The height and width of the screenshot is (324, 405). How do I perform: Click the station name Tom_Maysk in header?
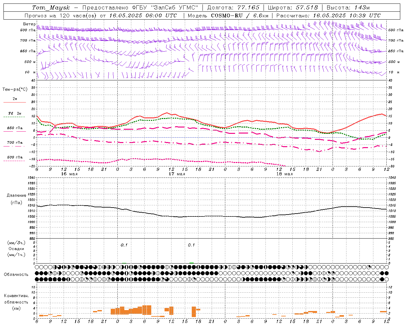click(x=51, y=8)
